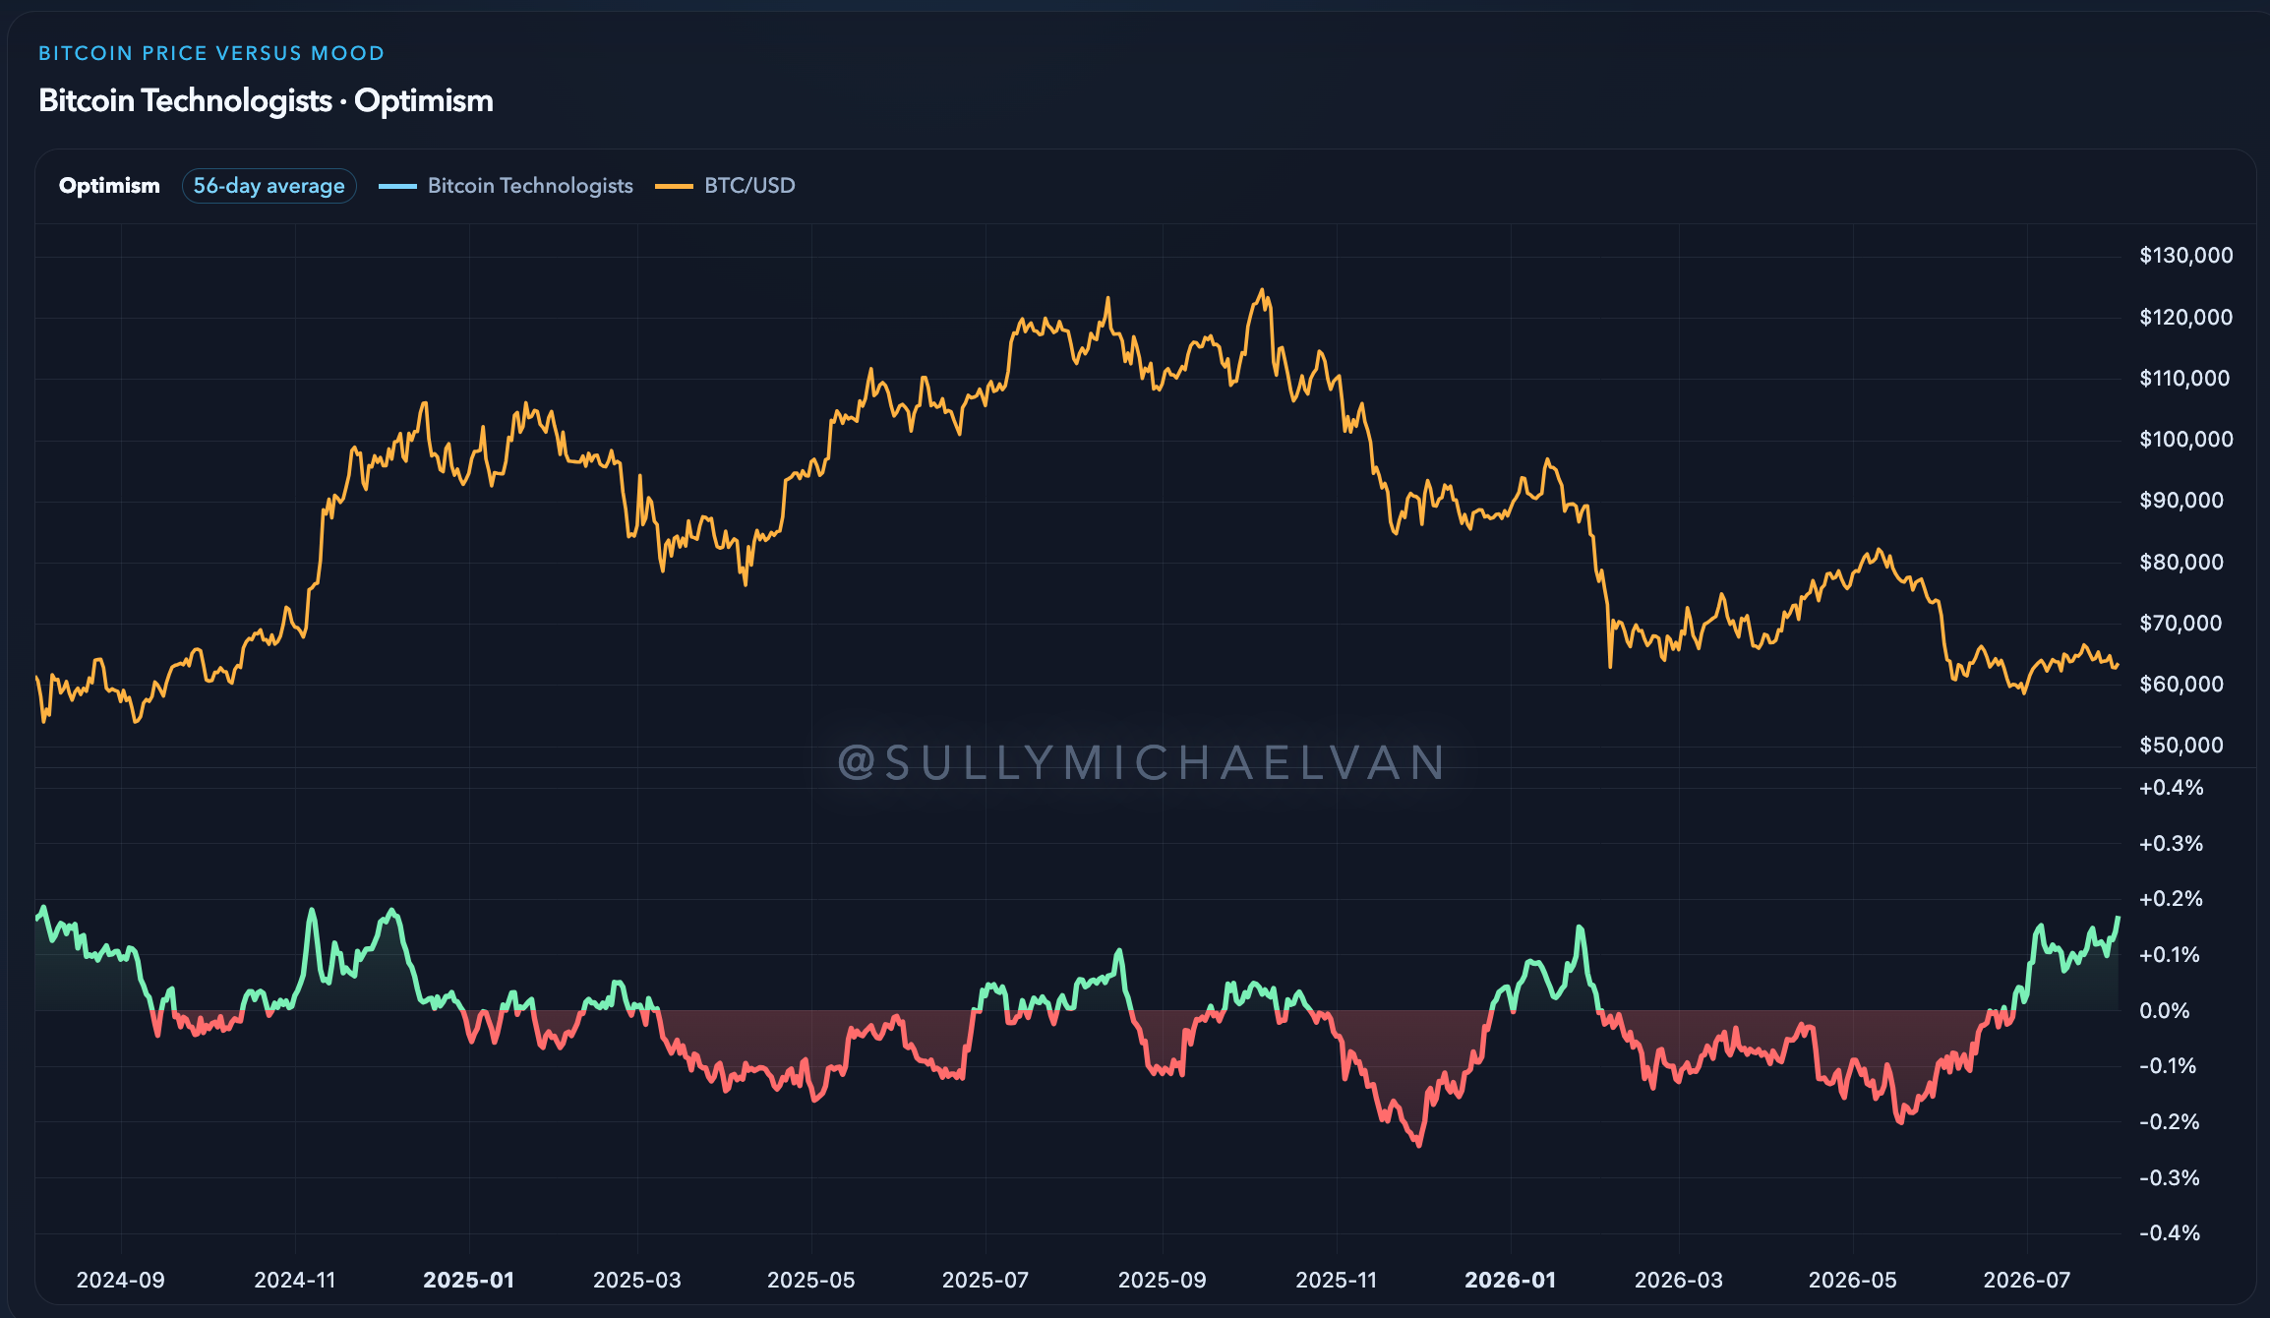
Task: Click the blue Bitcoin Technologists line swatch
Action: tap(397, 186)
